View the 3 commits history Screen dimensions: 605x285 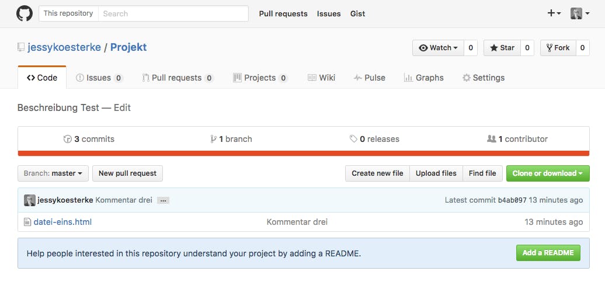point(89,139)
